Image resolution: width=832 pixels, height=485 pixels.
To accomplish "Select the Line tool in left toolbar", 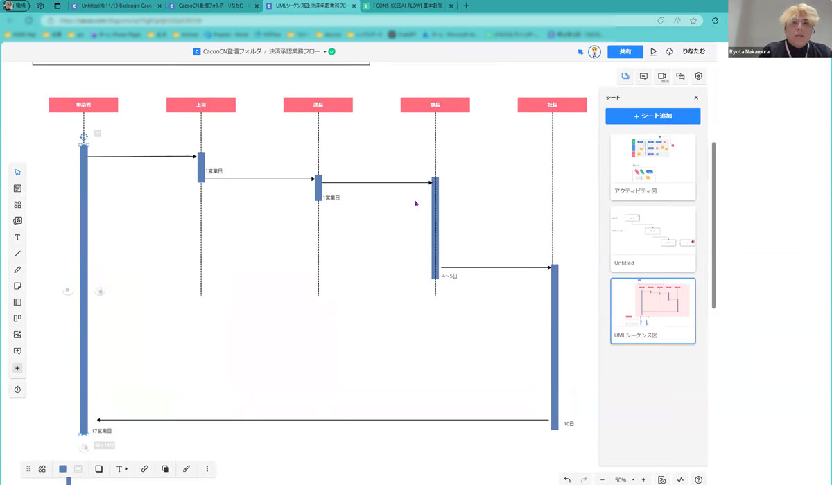I will pyautogui.click(x=18, y=254).
